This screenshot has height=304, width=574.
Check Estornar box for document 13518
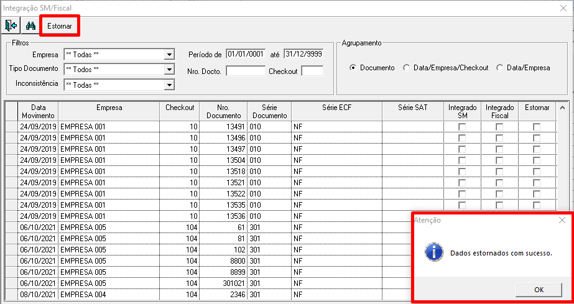point(536,171)
